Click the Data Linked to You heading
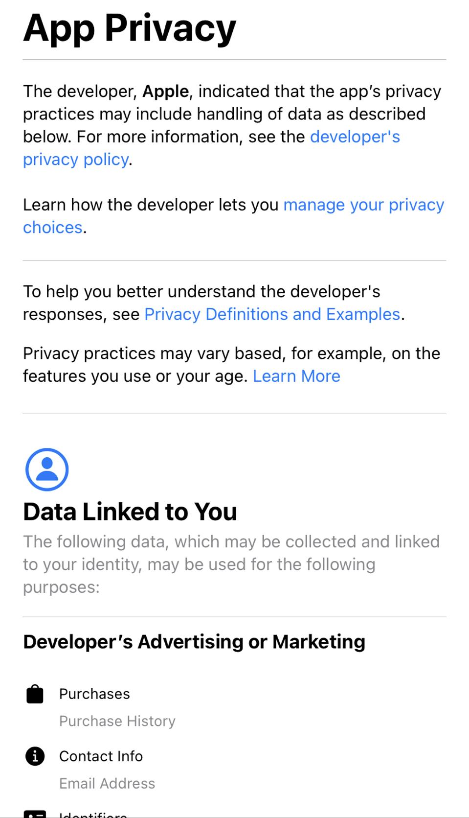Image resolution: width=469 pixels, height=818 pixels. click(x=130, y=512)
